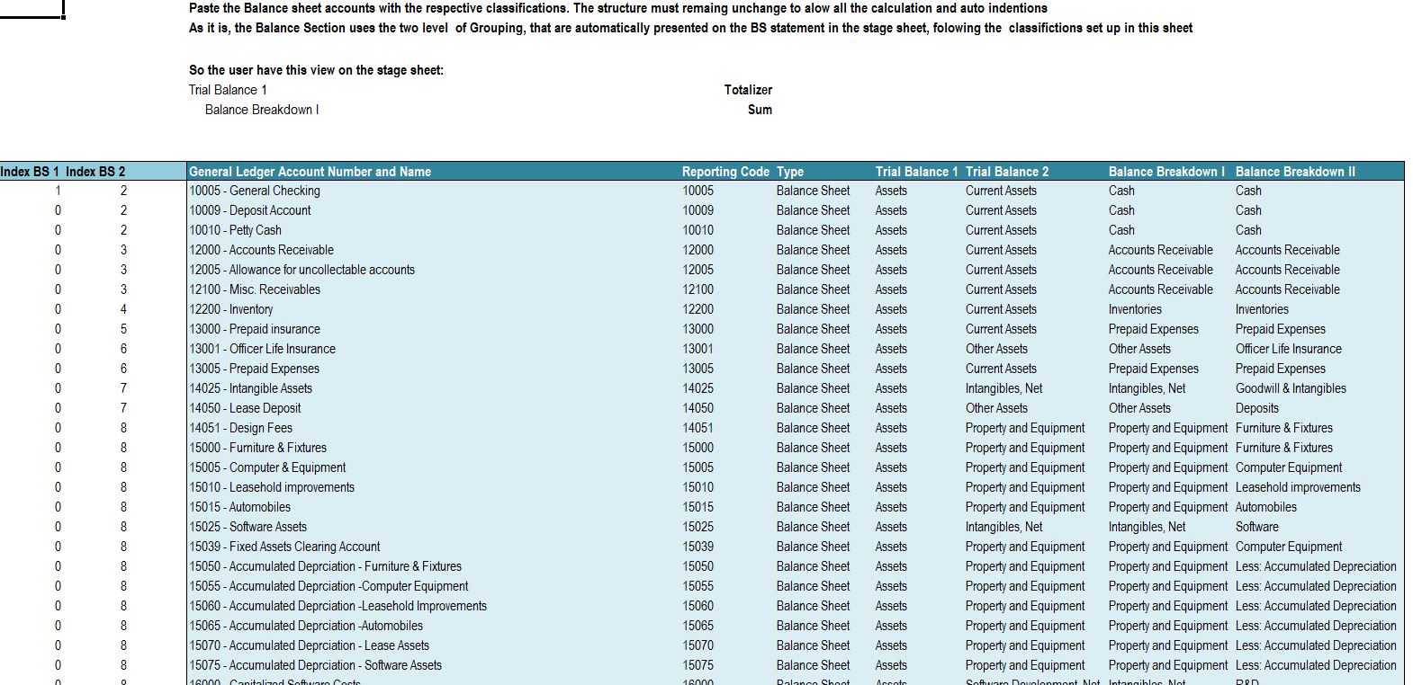This screenshot has height=685, width=1413.
Task: Click the 'Deposits' Balance Breakdown II cell
Action: pos(1257,408)
